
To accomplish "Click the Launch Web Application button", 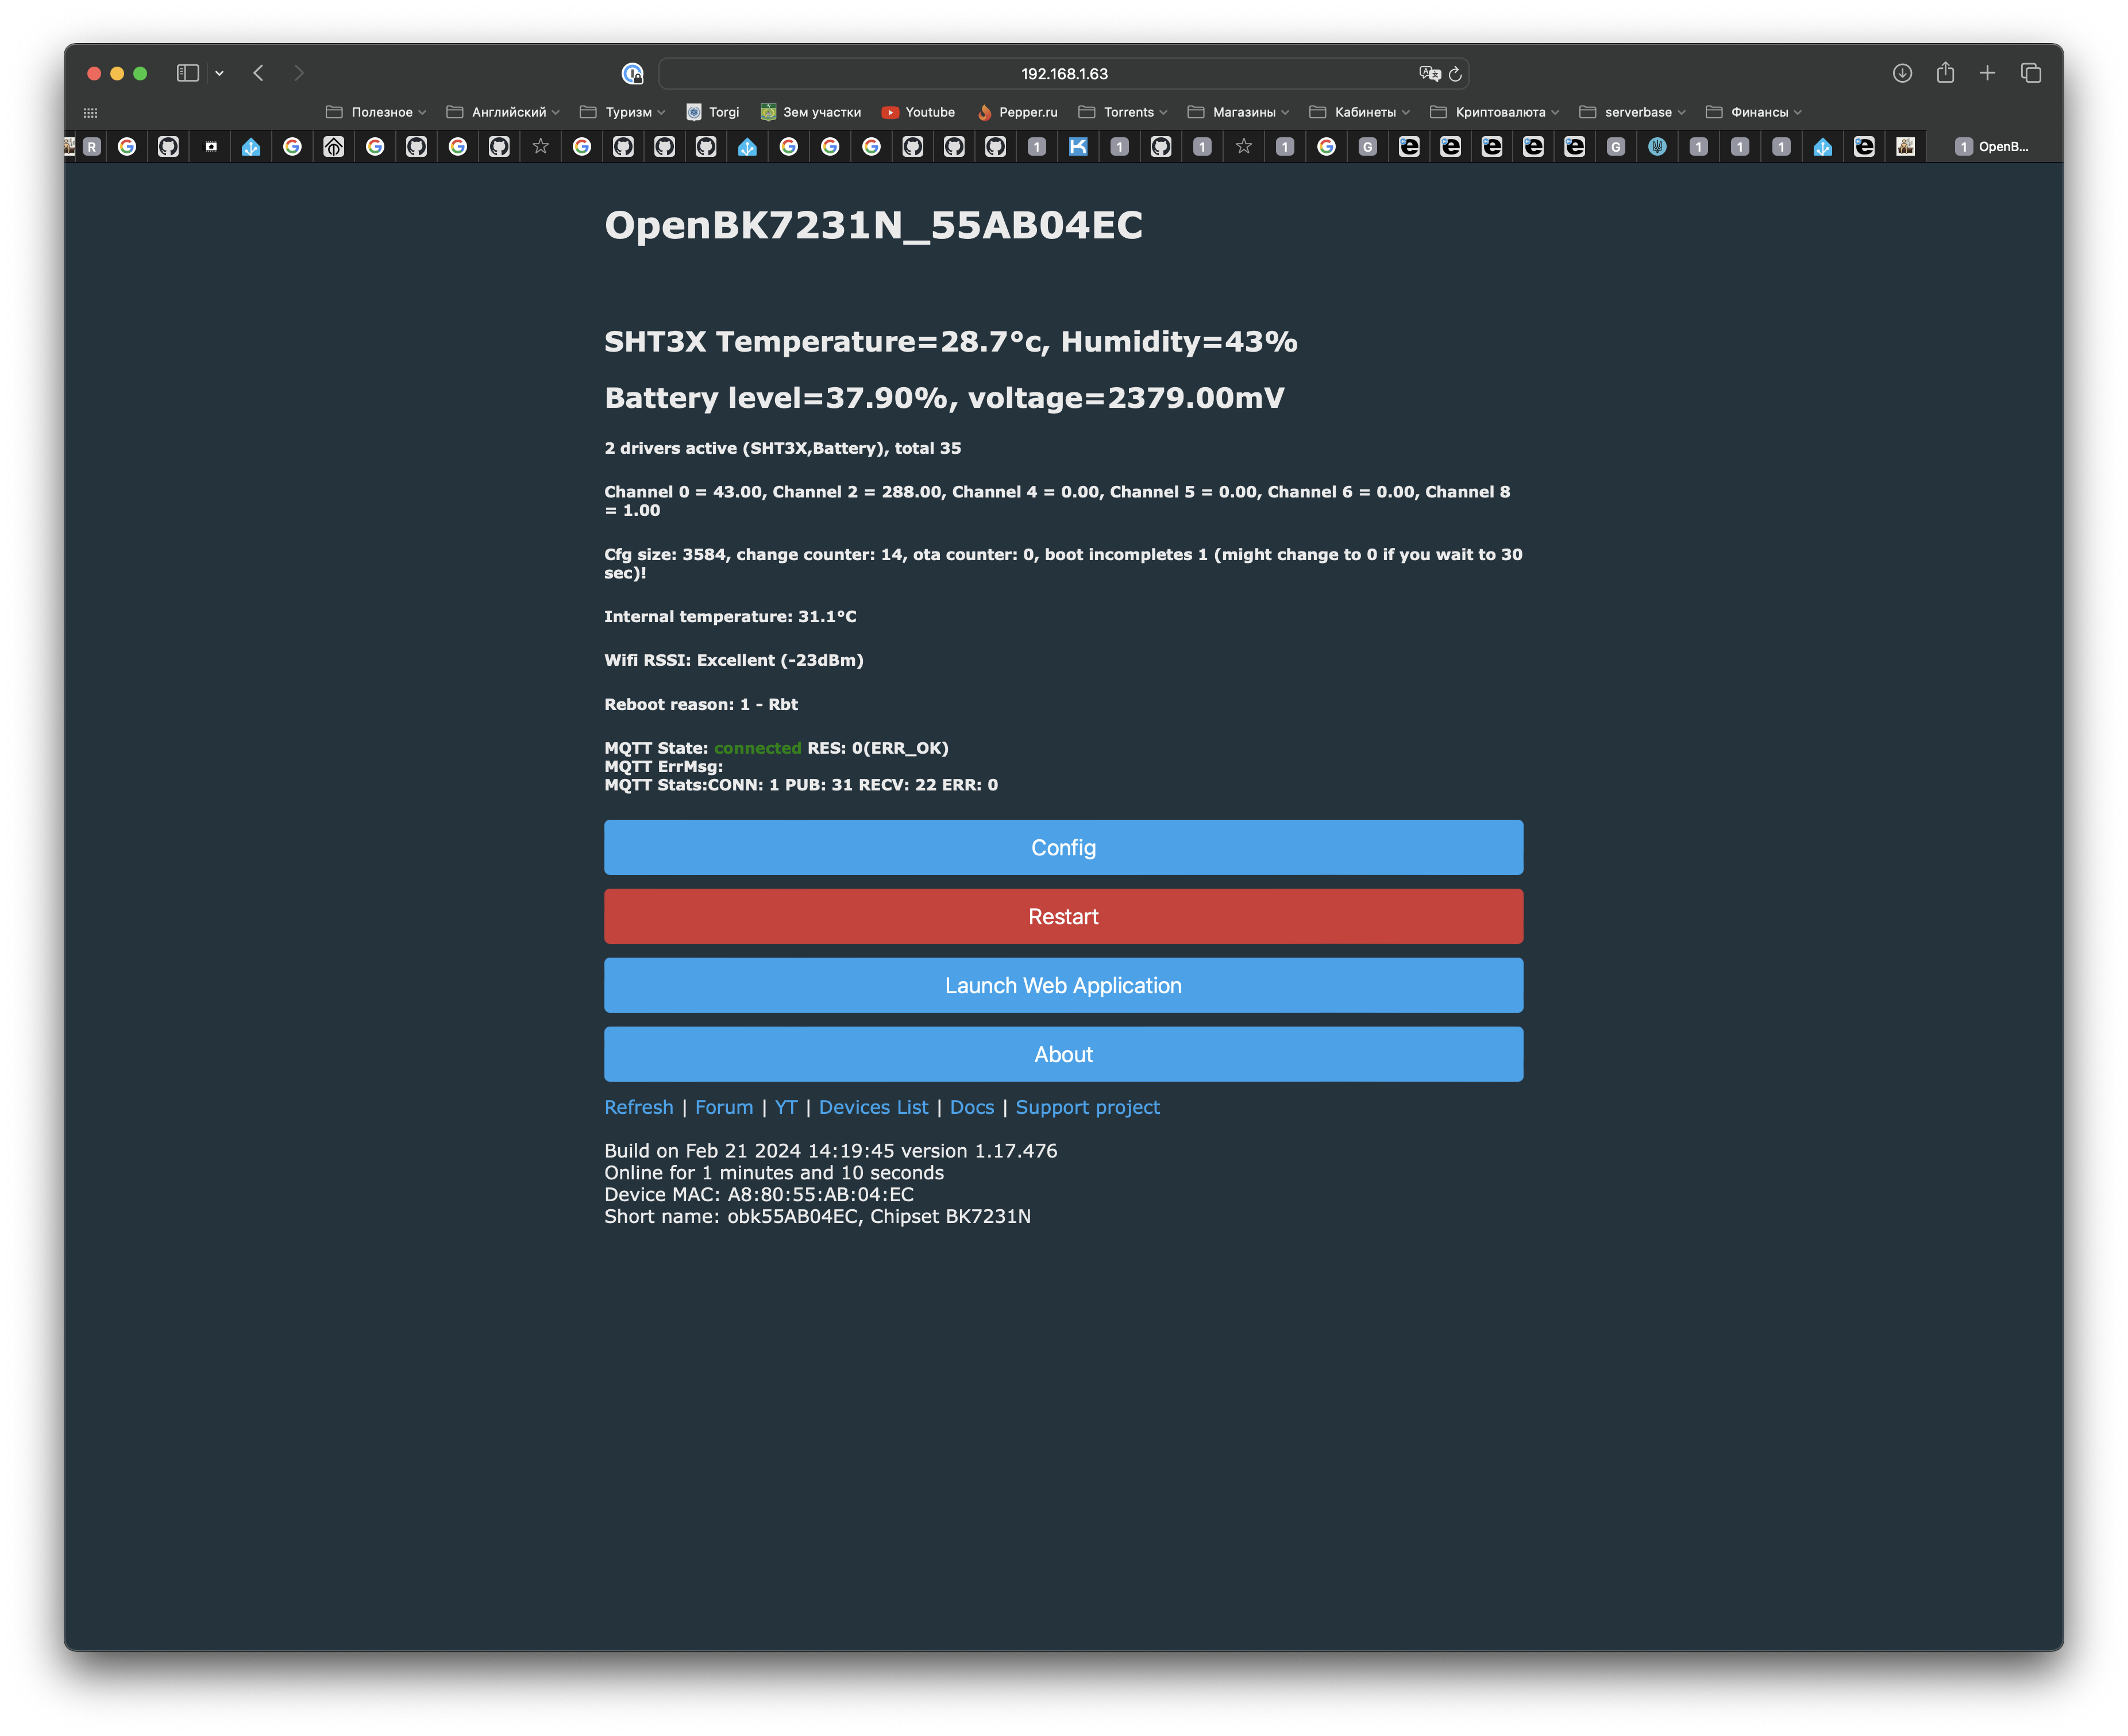I will point(1063,985).
